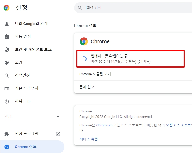This screenshot has width=192, height=162.
Task: Open the 자동 완성 settings section
Action: 23,37
